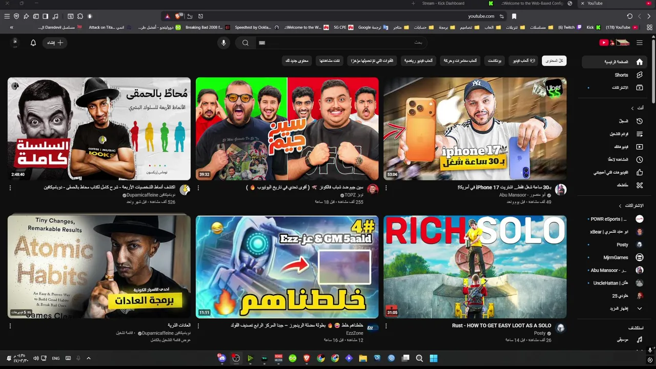The width and height of the screenshot is (656, 369).
Task: Open the Windows Start button
Action: [x=434, y=358]
